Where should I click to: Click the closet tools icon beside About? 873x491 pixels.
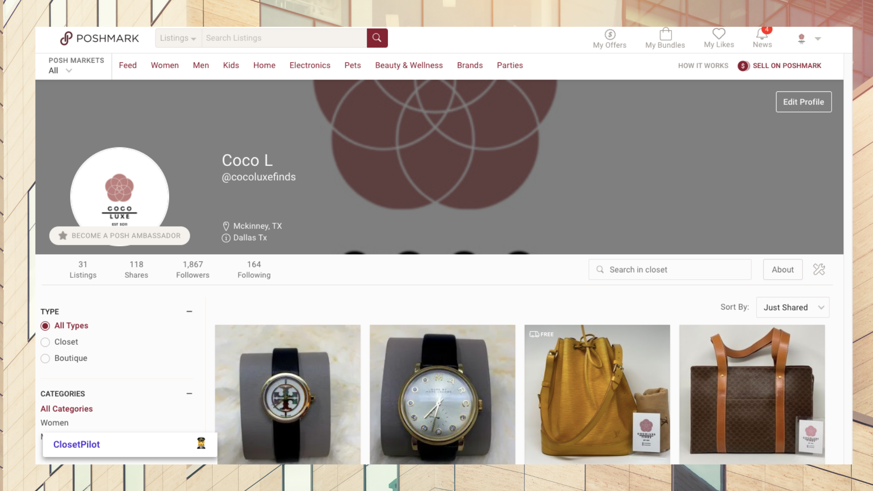click(819, 270)
